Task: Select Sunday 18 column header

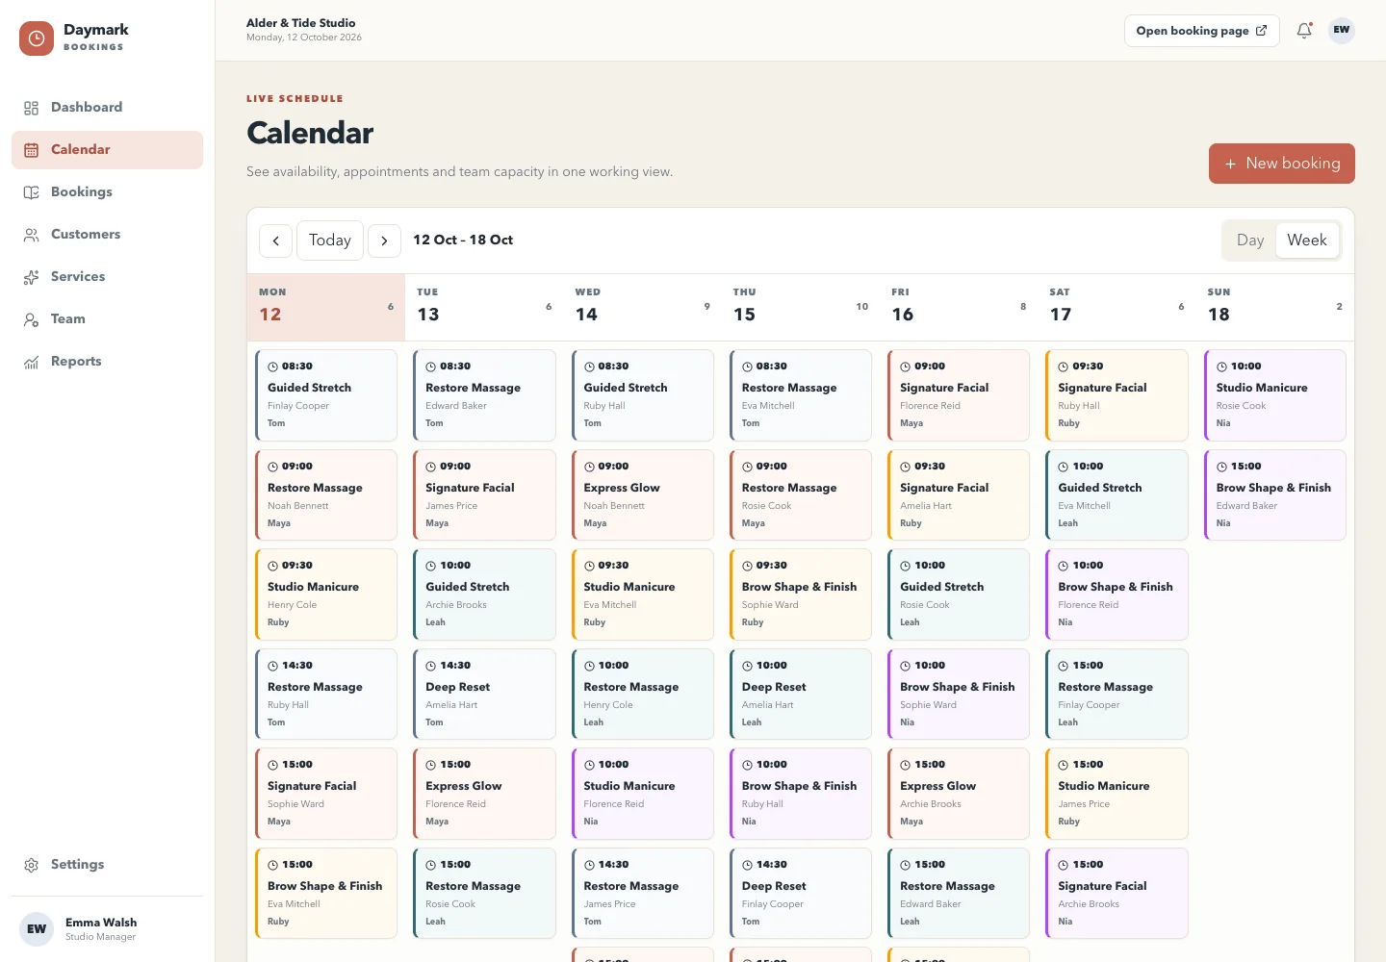Action: [1274, 307]
